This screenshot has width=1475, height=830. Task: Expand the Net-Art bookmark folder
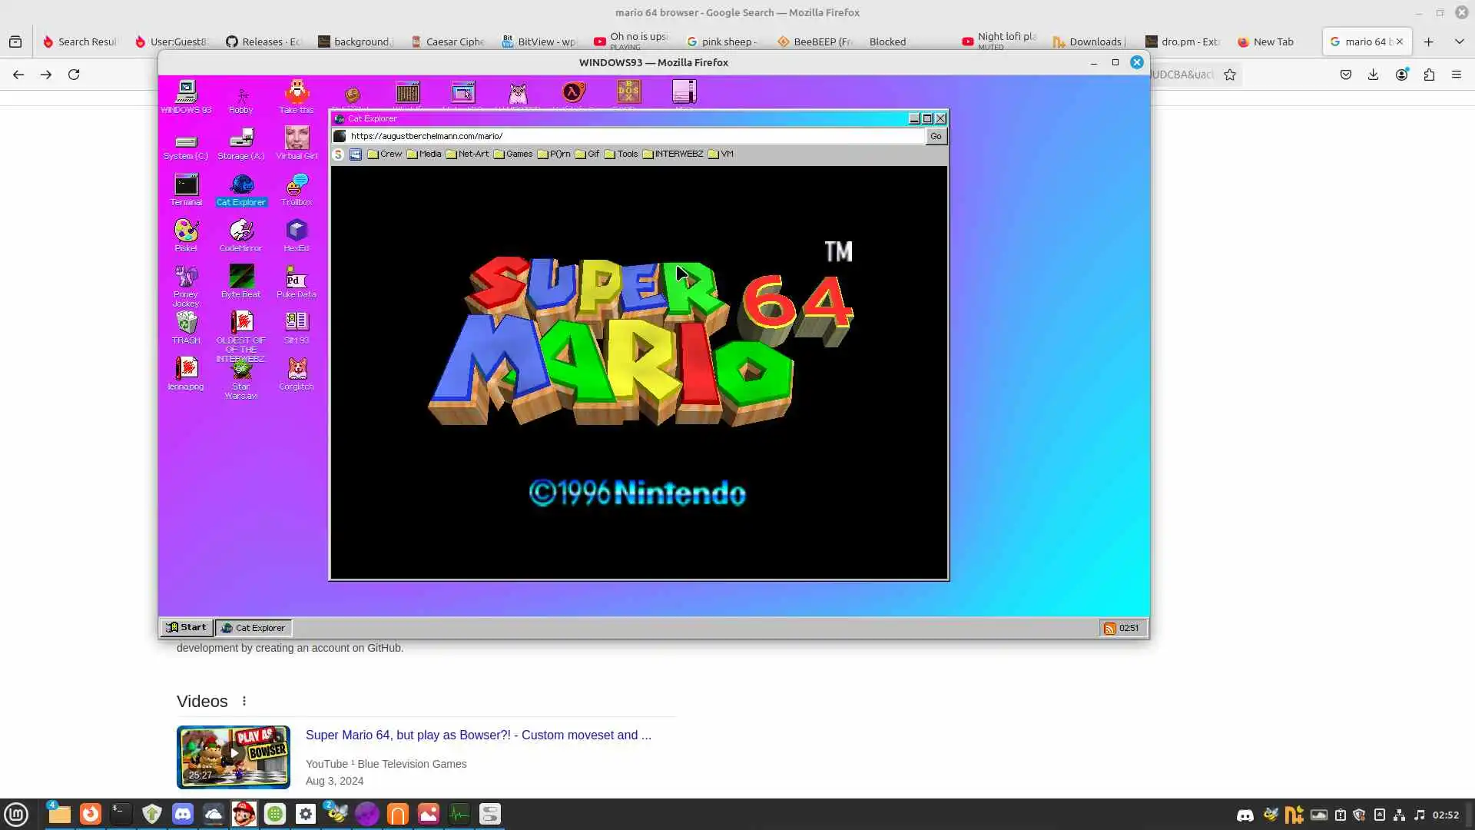467,154
